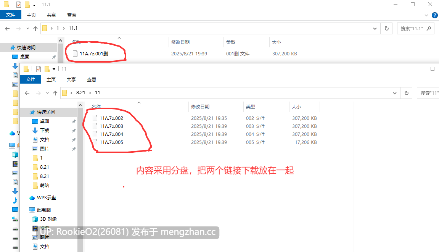Click breadcrumb 8.21 in 11 window

pyautogui.click(x=80, y=92)
